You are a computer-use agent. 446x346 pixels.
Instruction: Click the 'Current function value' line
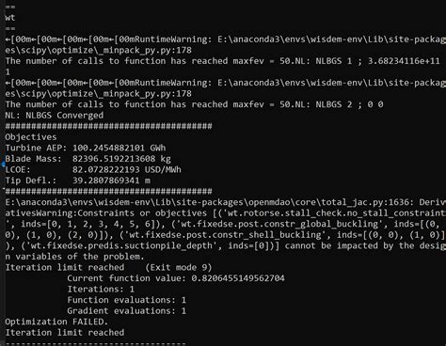click(176, 278)
